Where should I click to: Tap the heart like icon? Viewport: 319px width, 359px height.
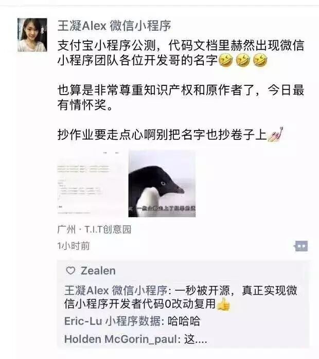click(x=70, y=271)
